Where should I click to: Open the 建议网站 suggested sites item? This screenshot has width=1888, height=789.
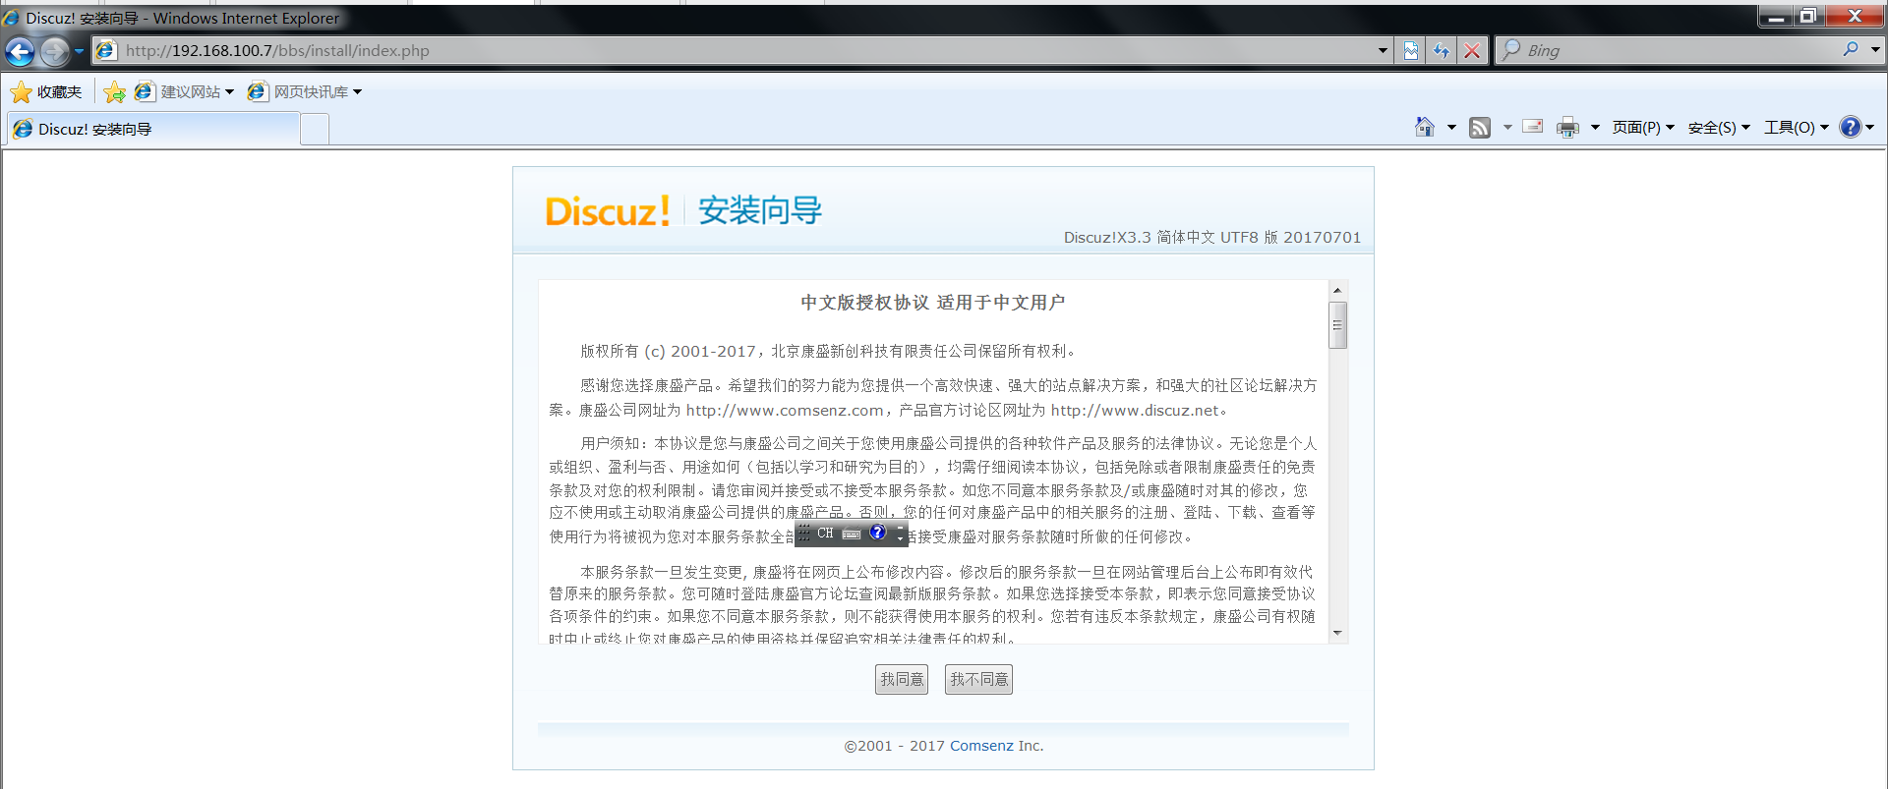point(185,91)
